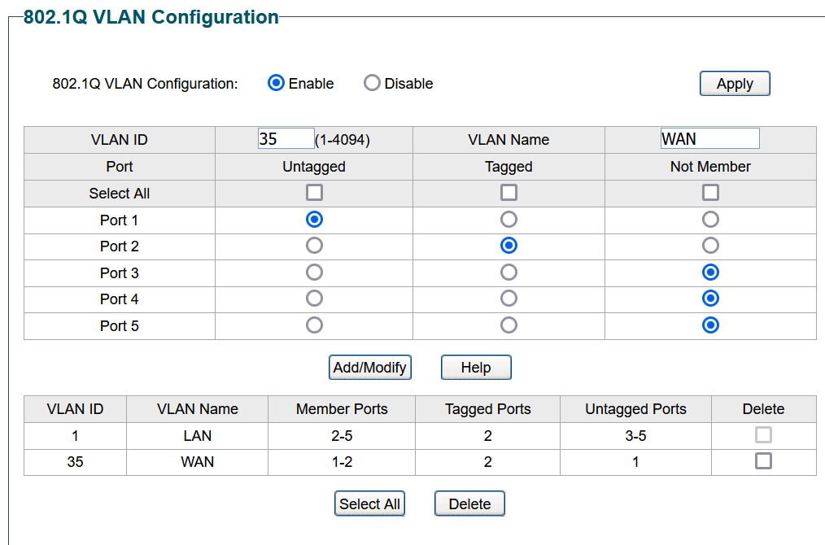The image size is (825, 545).
Task: Click Select All below VLAN list
Action: pos(369,504)
